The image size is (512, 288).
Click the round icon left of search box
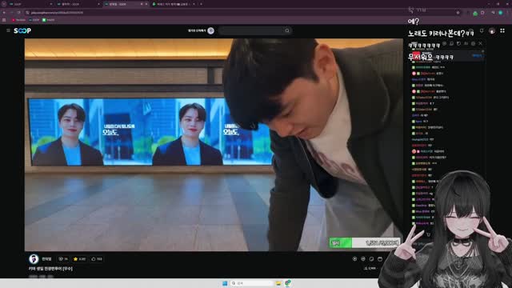coord(210,30)
